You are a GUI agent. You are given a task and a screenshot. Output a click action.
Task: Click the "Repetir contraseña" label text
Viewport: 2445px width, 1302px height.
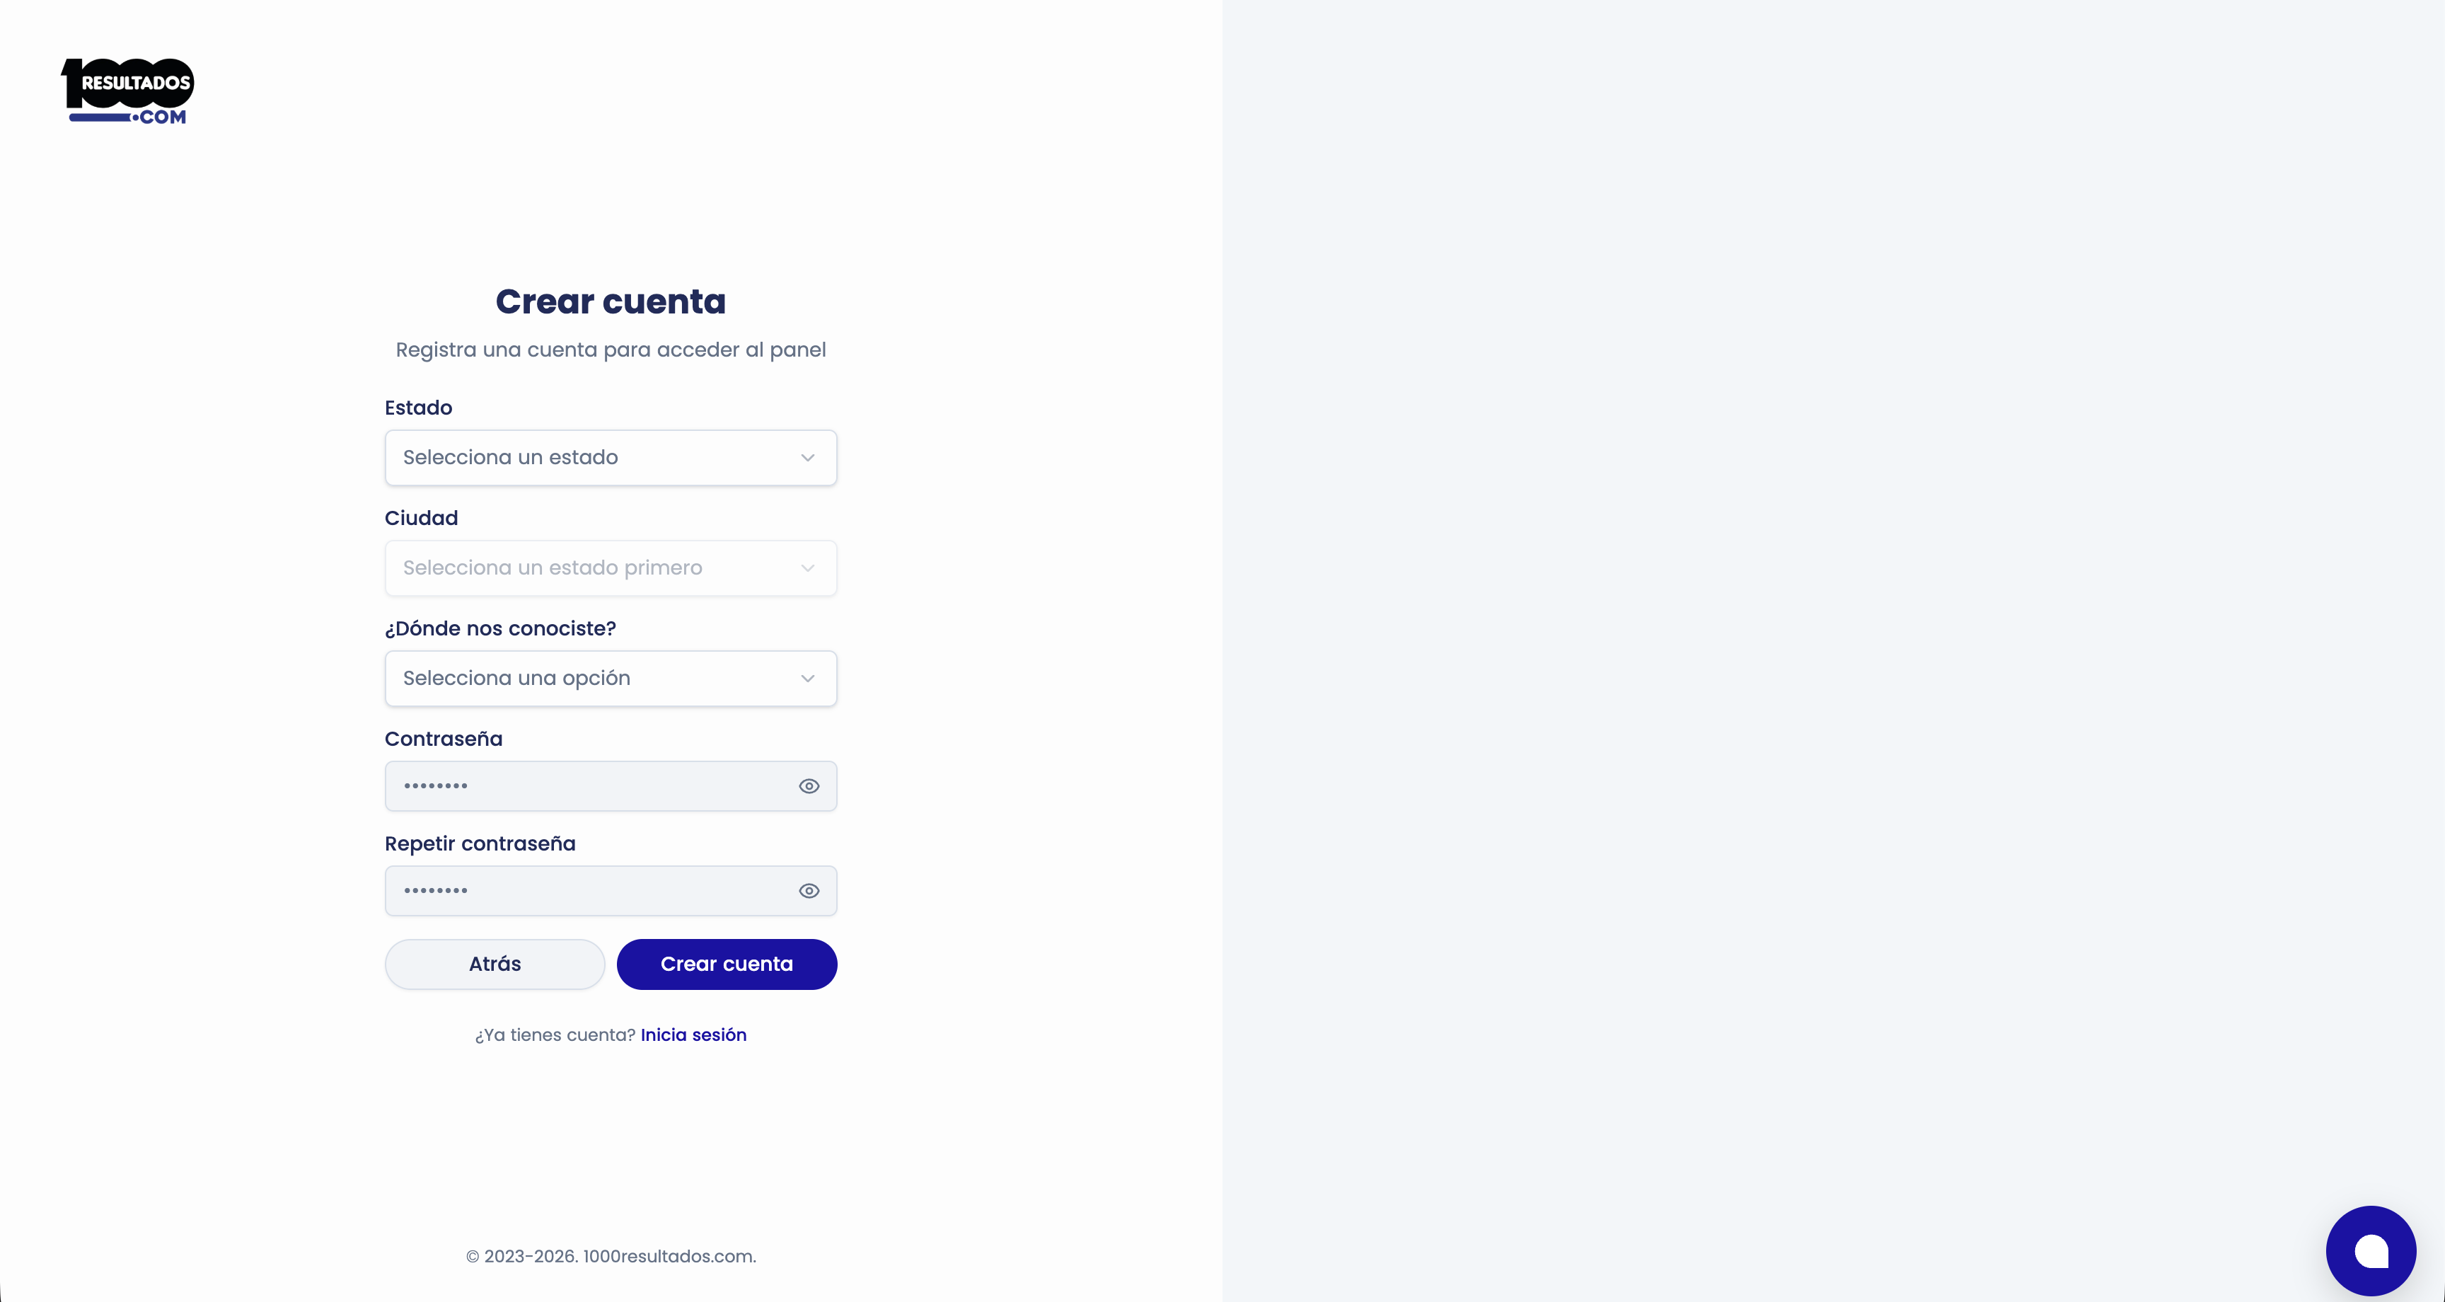click(480, 843)
